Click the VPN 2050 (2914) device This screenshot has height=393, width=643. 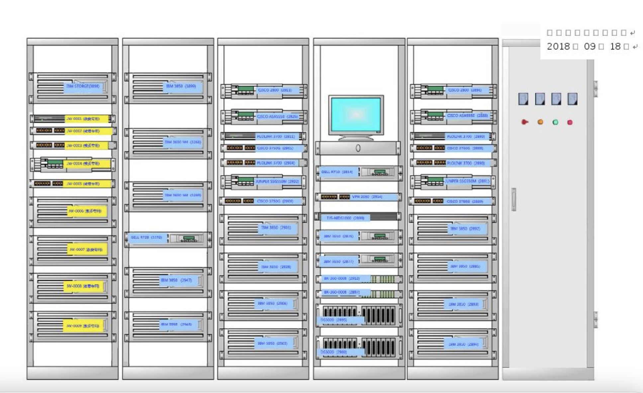pyautogui.click(x=367, y=197)
